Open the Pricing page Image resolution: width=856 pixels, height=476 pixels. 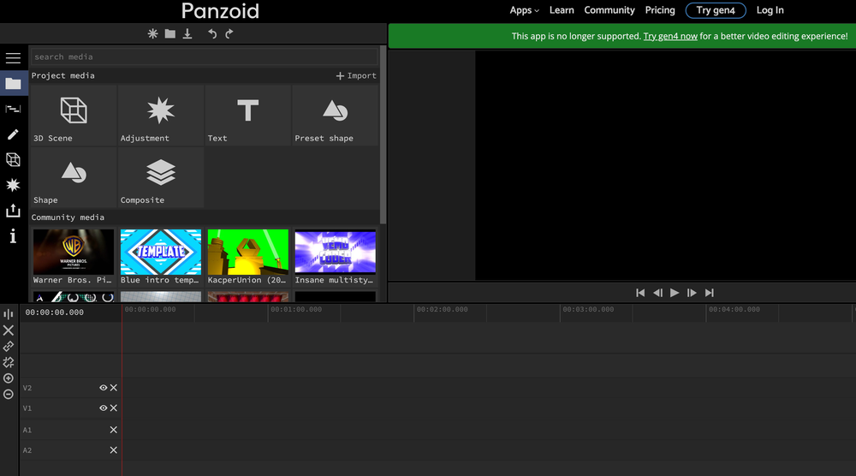coord(660,10)
